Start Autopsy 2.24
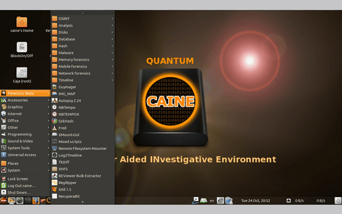The height and width of the screenshot is (214, 342). click(69, 100)
